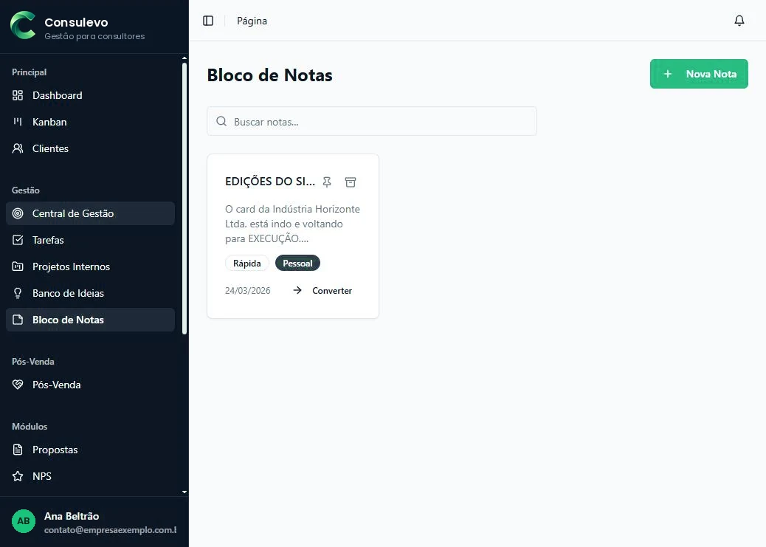Open the EDIÇÕES DO SI... note title

coord(269,182)
